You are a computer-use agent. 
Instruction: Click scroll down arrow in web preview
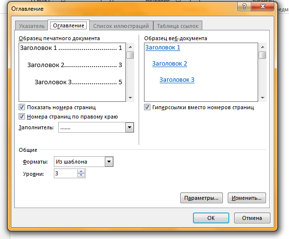(x=263, y=97)
